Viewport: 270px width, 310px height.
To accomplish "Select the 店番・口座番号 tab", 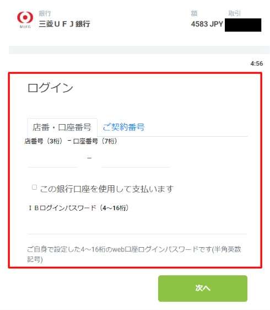I will [x=62, y=127].
